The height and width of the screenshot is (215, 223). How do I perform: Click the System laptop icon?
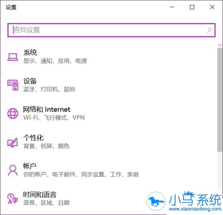tap(13, 57)
